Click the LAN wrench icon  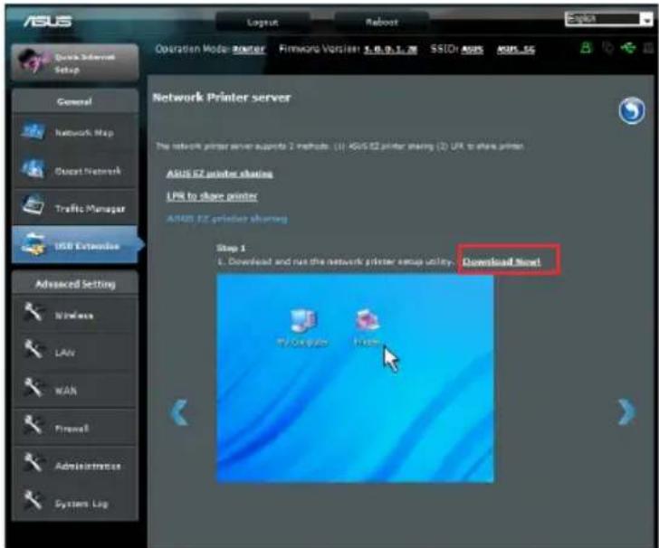click(x=33, y=349)
